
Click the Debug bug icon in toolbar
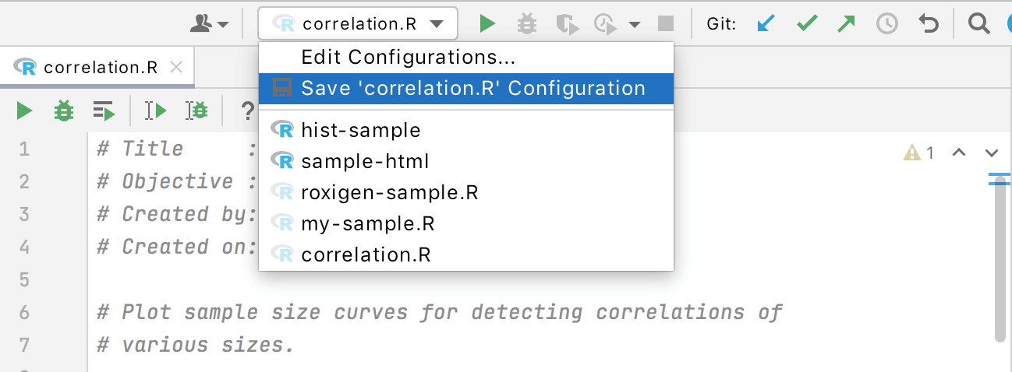527,24
